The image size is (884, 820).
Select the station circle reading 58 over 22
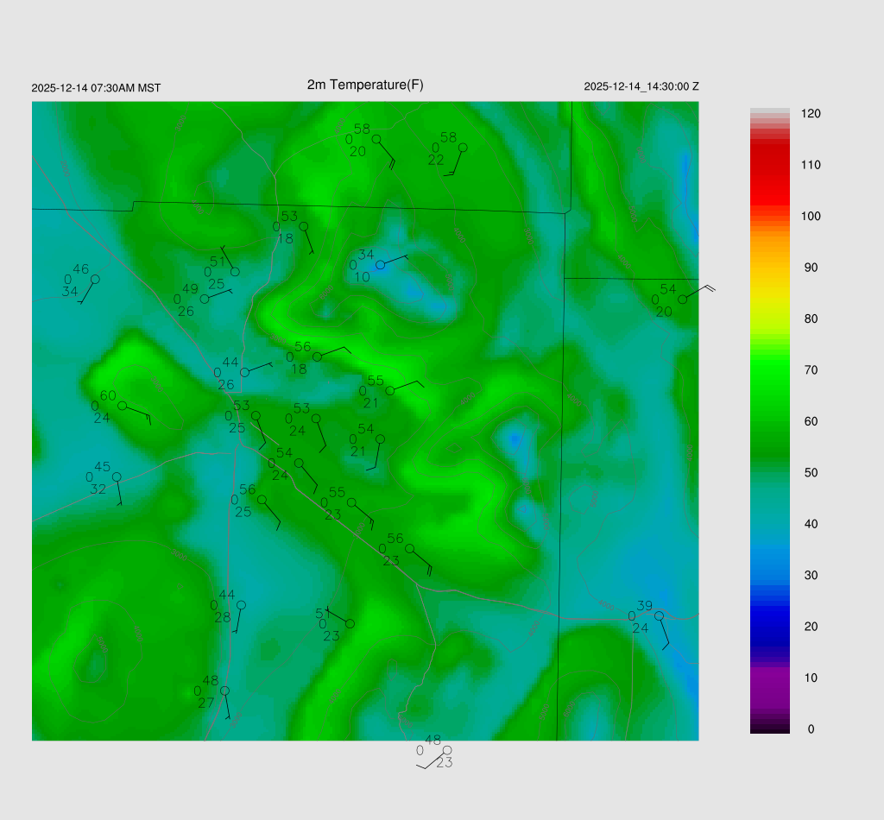tap(463, 148)
